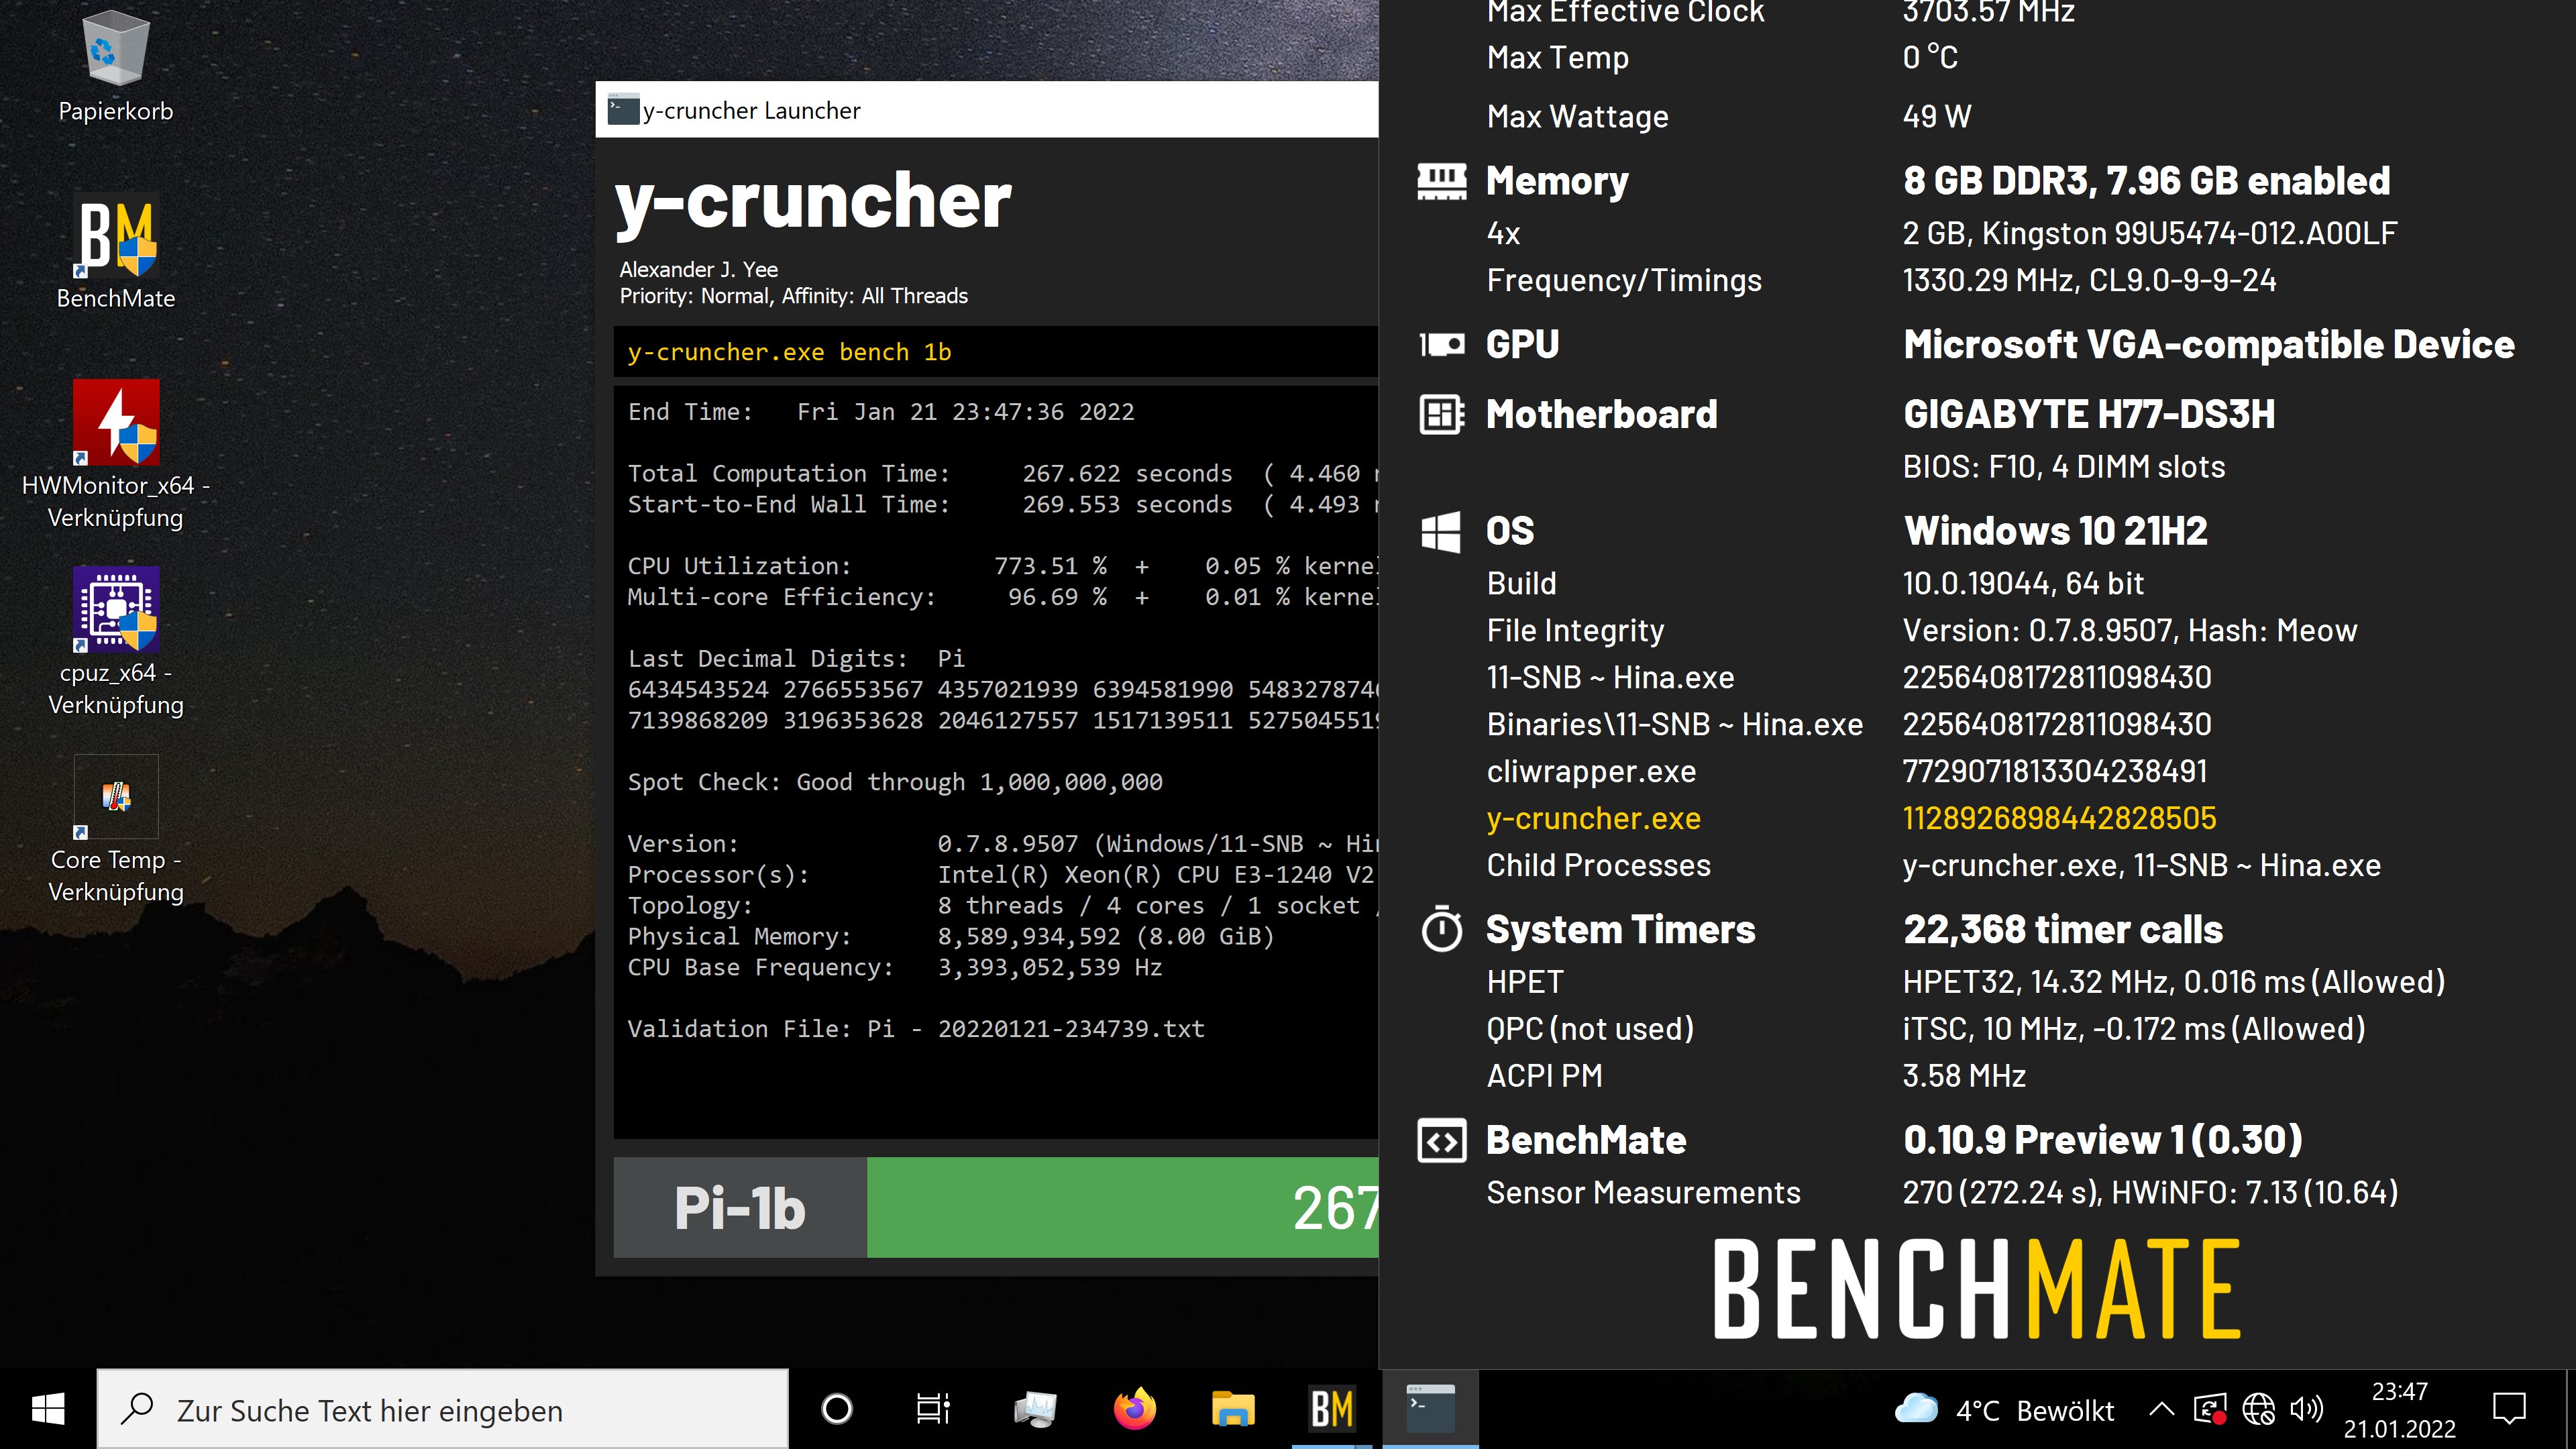2576x1449 pixels.
Task: Open the weather widget showing 4°C Bewölkt
Action: pyautogui.click(x=2004, y=1410)
